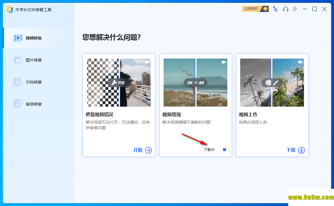334x206 pixels.
Task: Select the 修复视频错误 thumbnail image
Action: [119, 83]
